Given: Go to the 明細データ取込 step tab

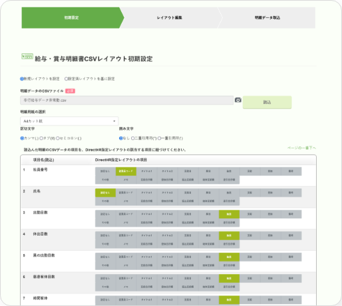Looking at the screenshot, I should click(x=267, y=18).
